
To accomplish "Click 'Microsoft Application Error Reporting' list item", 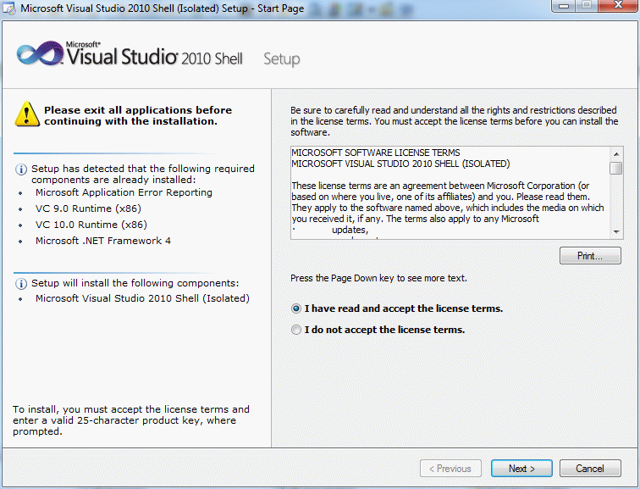I will coord(124,192).
